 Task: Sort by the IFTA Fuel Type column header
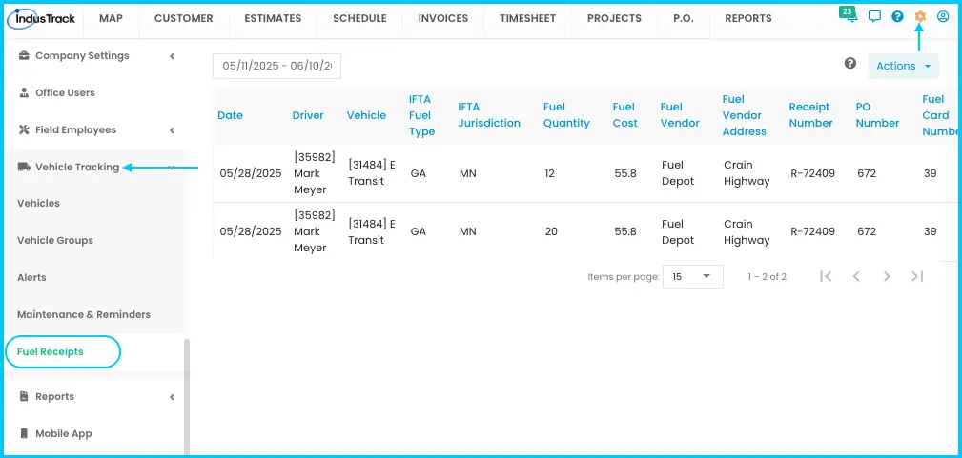click(x=422, y=115)
